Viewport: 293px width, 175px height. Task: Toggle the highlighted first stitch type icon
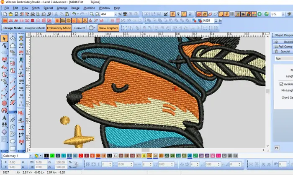(x=5, y=21)
